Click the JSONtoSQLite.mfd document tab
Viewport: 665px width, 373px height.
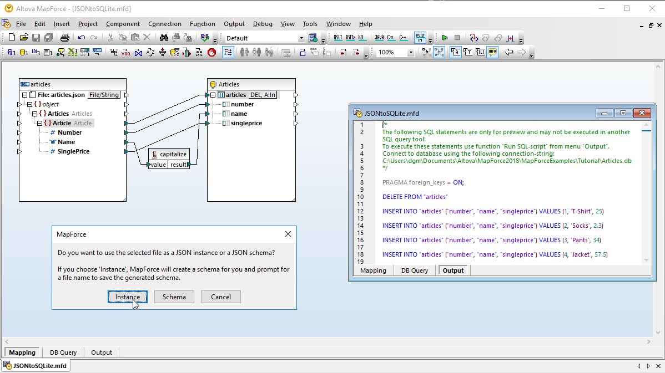click(x=36, y=366)
